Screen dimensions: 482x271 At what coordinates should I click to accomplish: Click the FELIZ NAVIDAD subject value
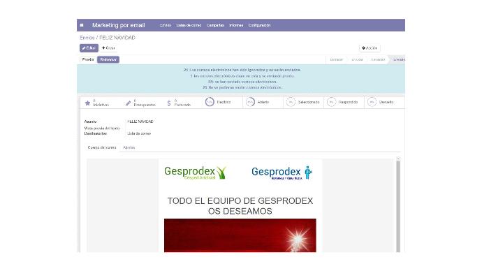pyautogui.click(x=140, y=122)
